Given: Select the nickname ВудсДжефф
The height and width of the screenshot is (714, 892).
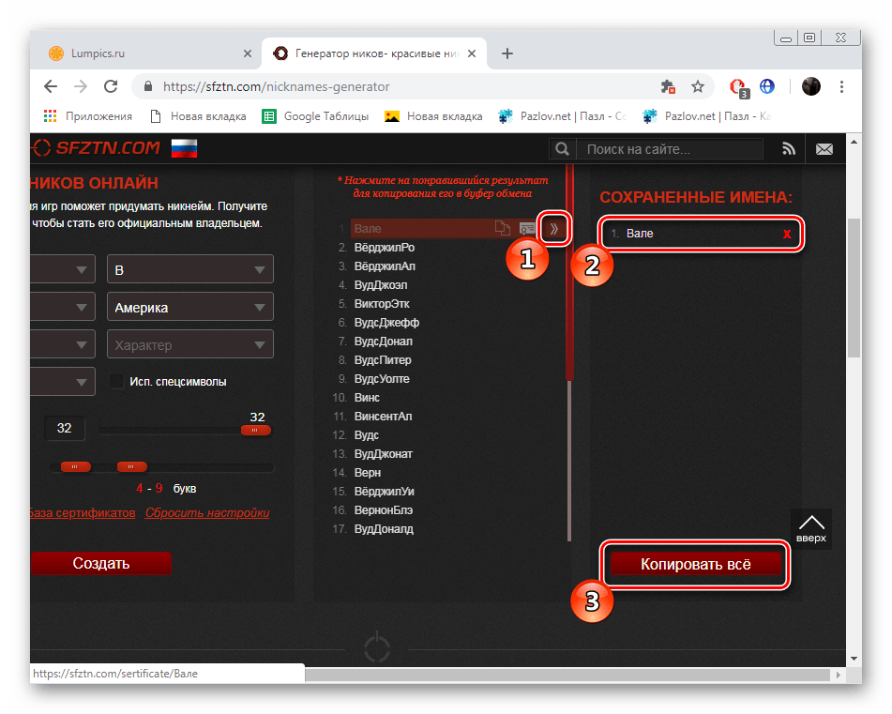Looking at the screenshot, I should (x=386, y=323).
